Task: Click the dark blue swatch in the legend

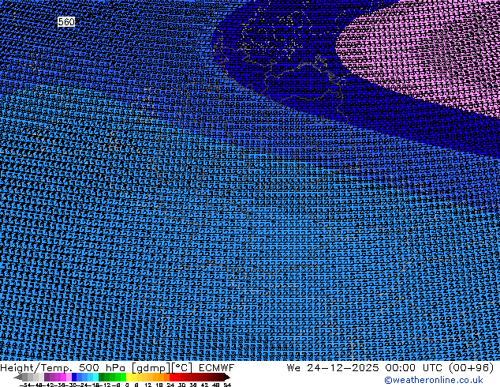Action: [74, 377]
